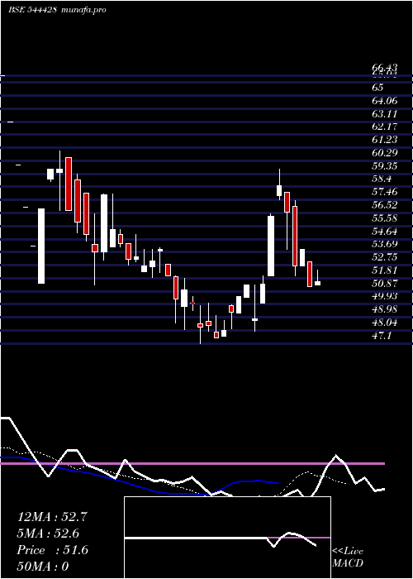This screenshot has height=579, width=413.
Task: Click the tall white candle at chart start
Action: pyautogui.click(x=41, y=246)
